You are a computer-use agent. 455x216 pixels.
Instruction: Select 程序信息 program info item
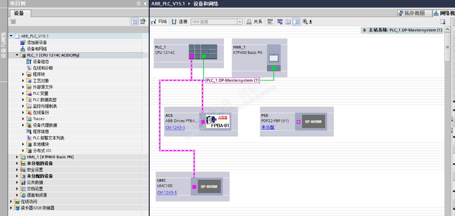click(41, 131)
